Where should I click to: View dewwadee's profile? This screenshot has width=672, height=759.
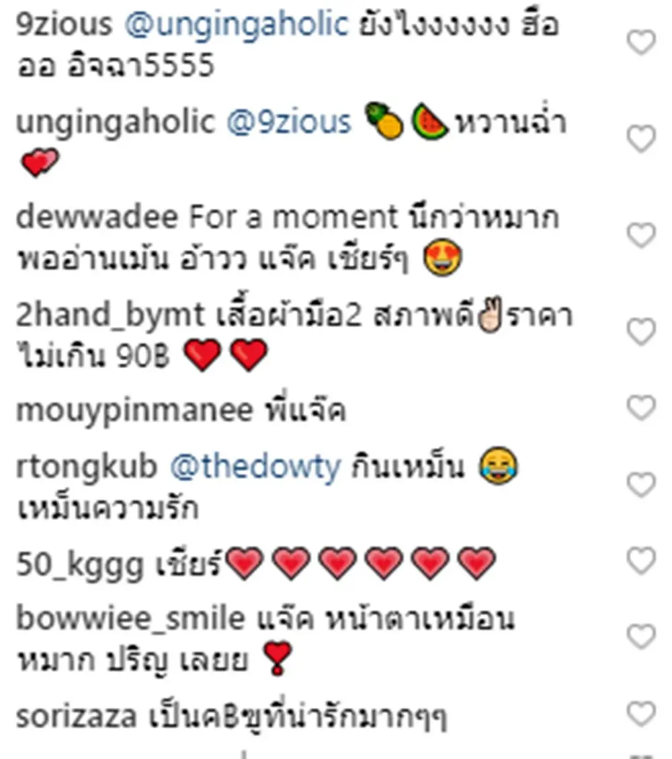97,217
